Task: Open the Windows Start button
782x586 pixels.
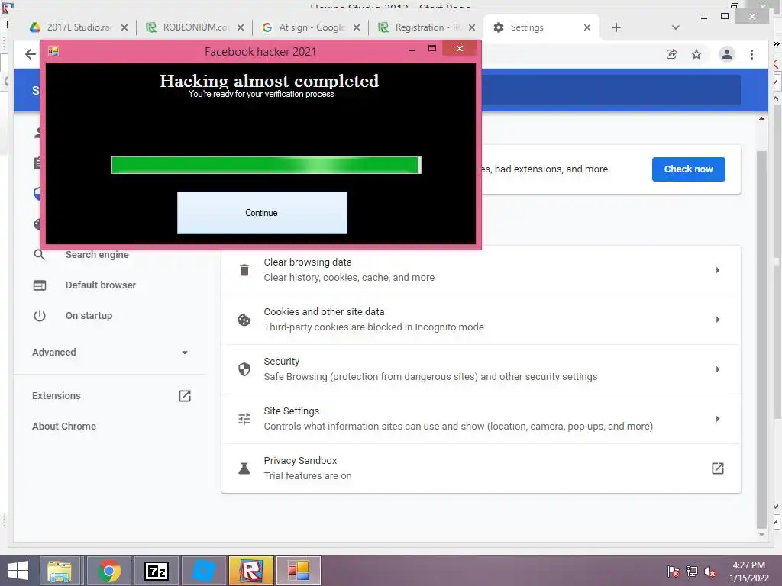Action: click(18, 571)
